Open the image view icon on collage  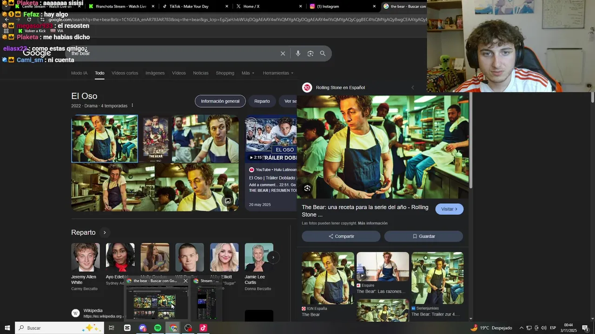228,201
